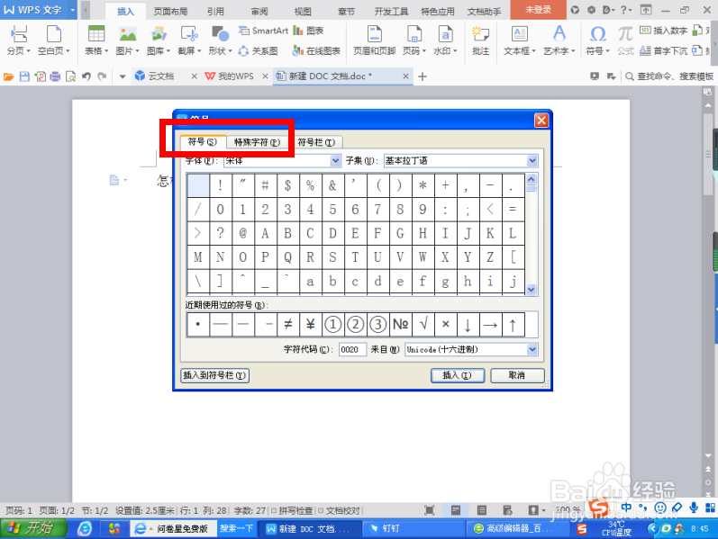Select the screenshot (截屏) tool
Screen dimensions: 718x539
[189, 40]
